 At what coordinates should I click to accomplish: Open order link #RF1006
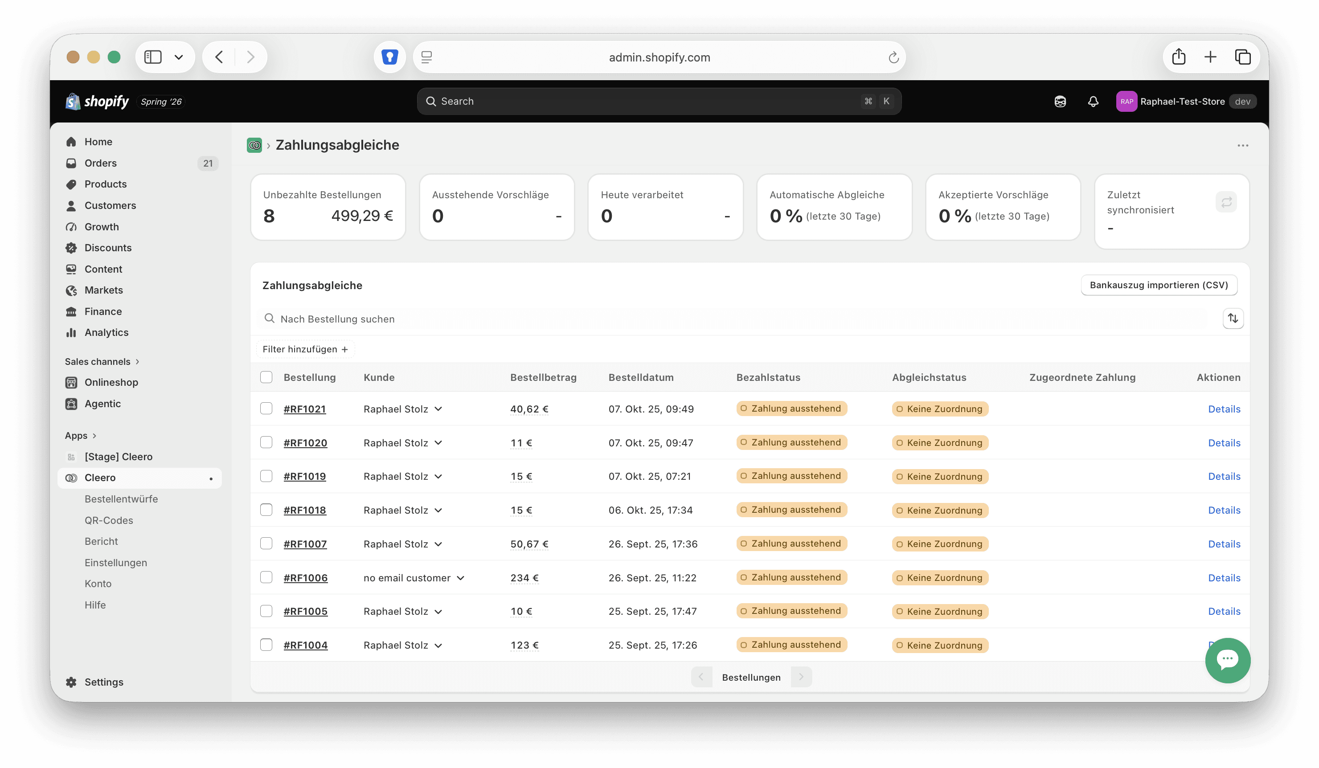tap(306, 578)
